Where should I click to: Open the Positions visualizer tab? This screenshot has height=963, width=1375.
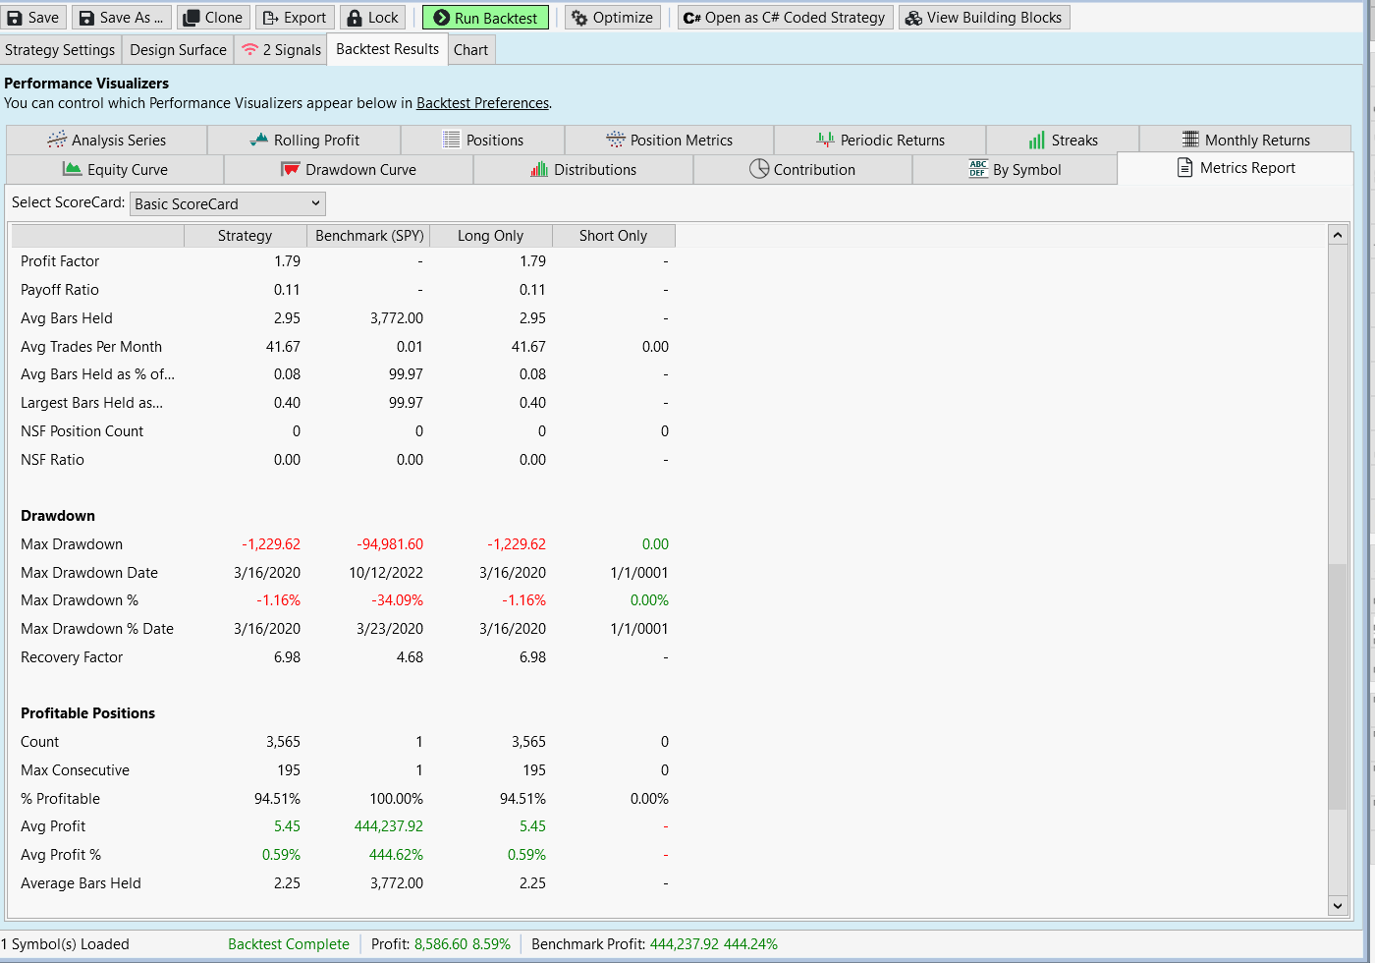[482, 141]
